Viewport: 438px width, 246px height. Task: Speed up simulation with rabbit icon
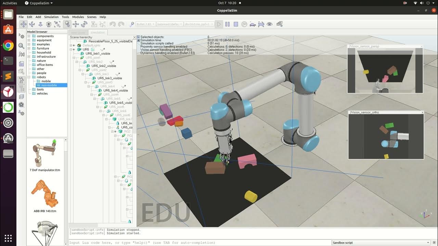point(261,24)
